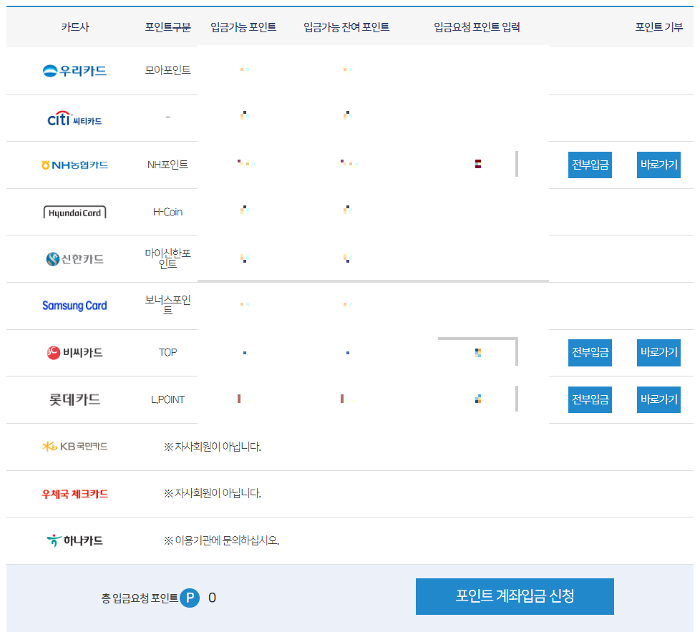The width and height of the screenshot is (700, 632).
Task: Click the NH농협카드 logo
Action: tap(74, 164)
